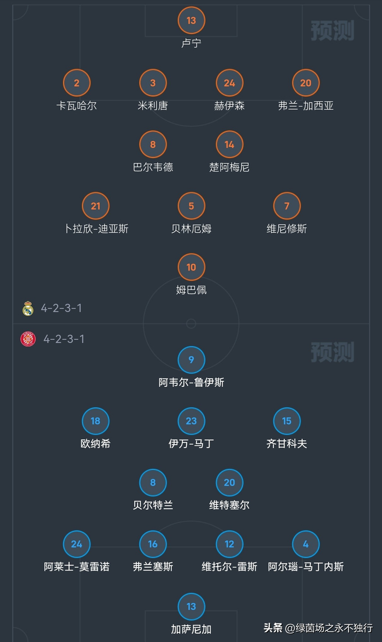Click the 米利唐 player name label
The height and width of the screenshot is (642, 382).
coord(153,105)
